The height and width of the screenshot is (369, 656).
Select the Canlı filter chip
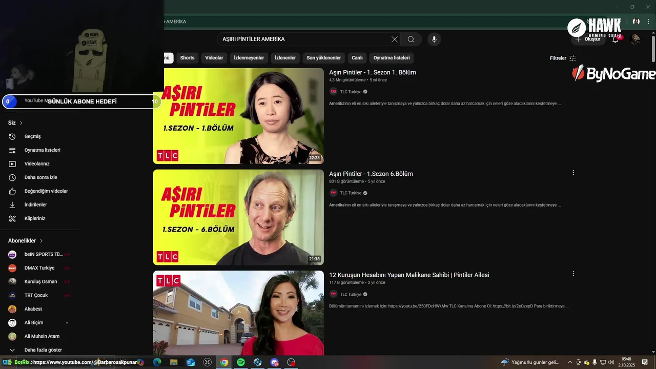coord(357,58)
